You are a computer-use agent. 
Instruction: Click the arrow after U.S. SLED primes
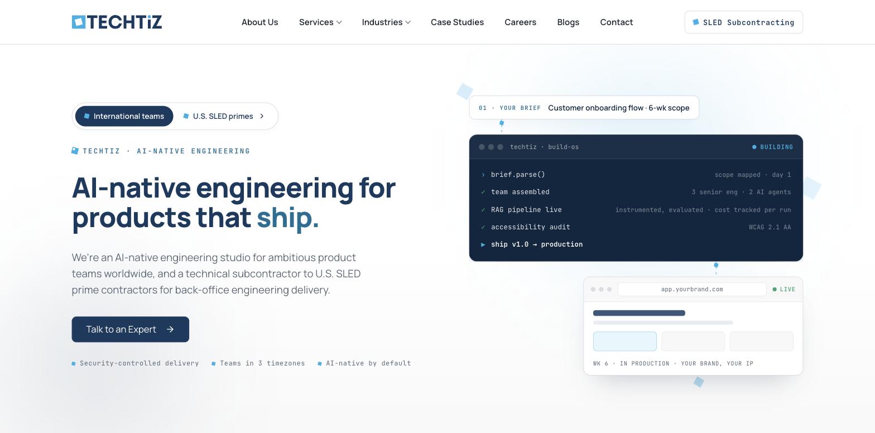(262, 116)
